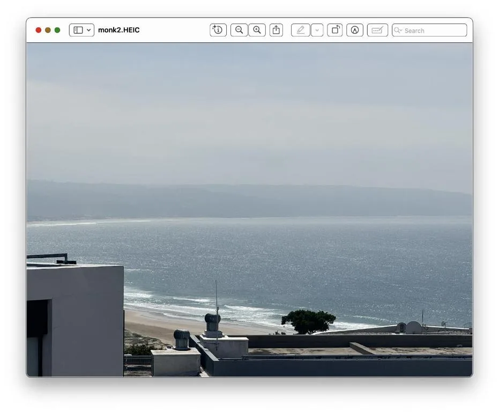Click the monk2.HEIC title text

[119, 30]
